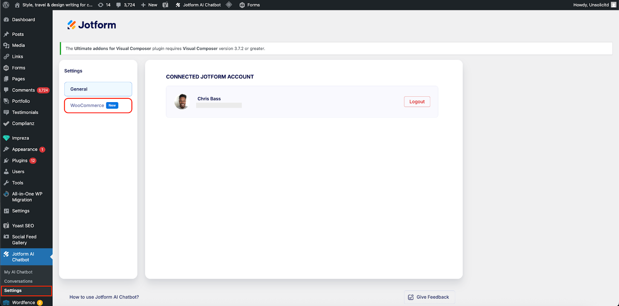Select the General settings tab

[x=98, y=89]
